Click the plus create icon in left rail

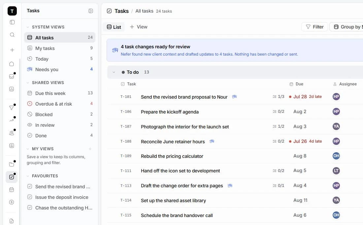coord(12,50)
